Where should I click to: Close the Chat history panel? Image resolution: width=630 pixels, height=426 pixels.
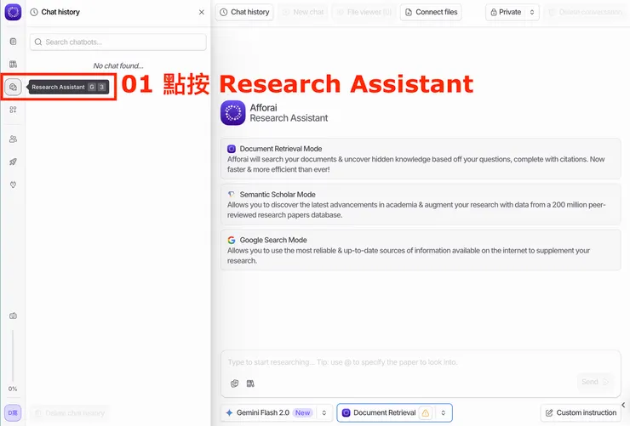(201, 12)
